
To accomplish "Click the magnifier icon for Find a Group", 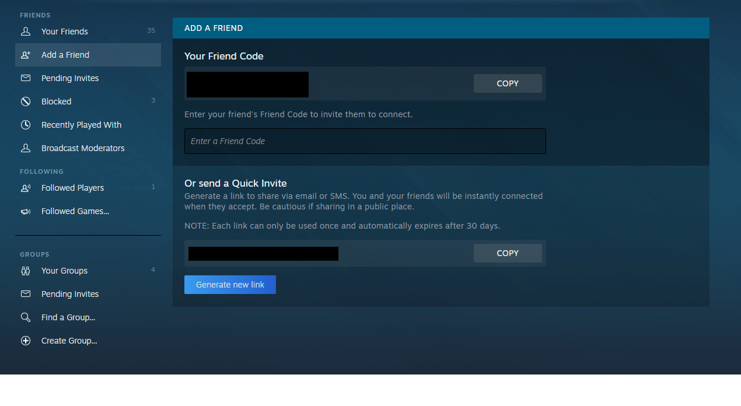I will [x=26, y=317].
